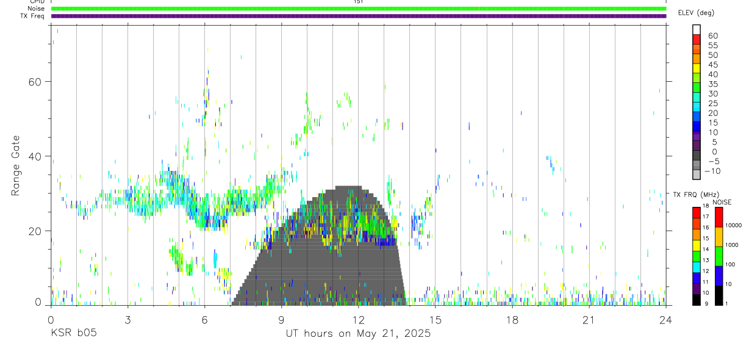Click the "0" tick on Range Gate axis
The width and height of the screenshot is (749, 346).
pos(38,303)
